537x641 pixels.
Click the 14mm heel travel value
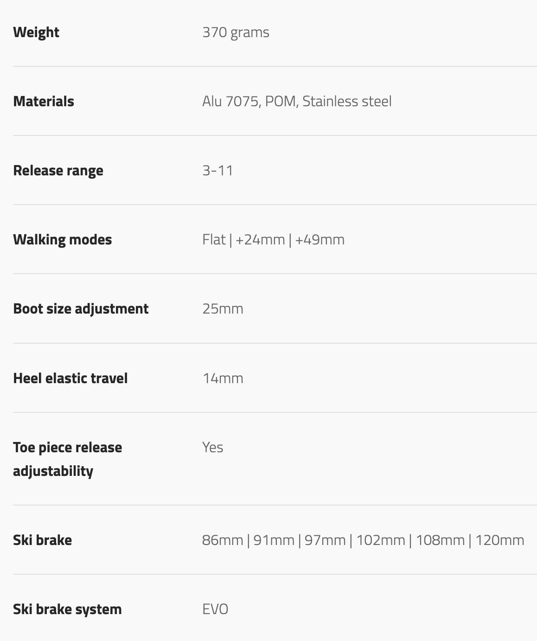coord(223,378)
